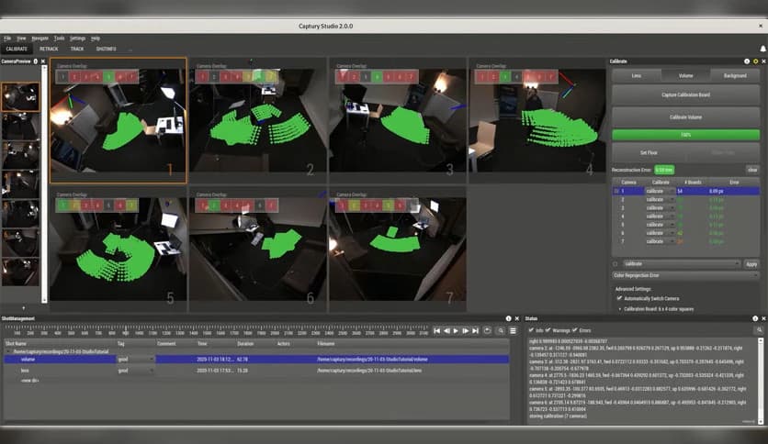
Task: Click Capture Calibration Board button
Action: pyautogui.click(x=685, y=94)
